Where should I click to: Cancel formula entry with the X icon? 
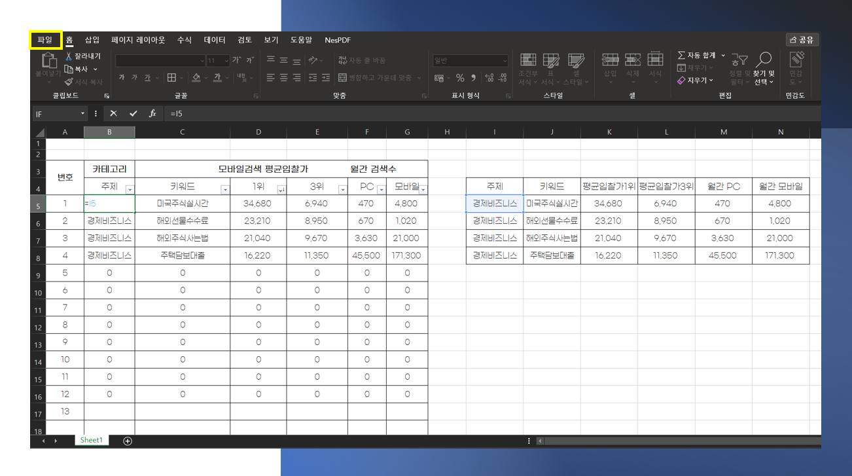click(113, 113)
